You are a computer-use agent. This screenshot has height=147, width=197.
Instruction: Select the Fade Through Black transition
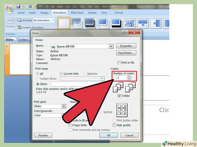pyautogui.click(x=90, y=23)
